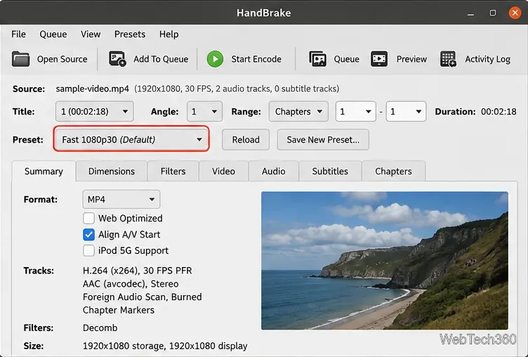Open the Title dropdown 1 (00:02:18)
The height and width of the screenshot is (357, 528).
click(x=94, y=111)
